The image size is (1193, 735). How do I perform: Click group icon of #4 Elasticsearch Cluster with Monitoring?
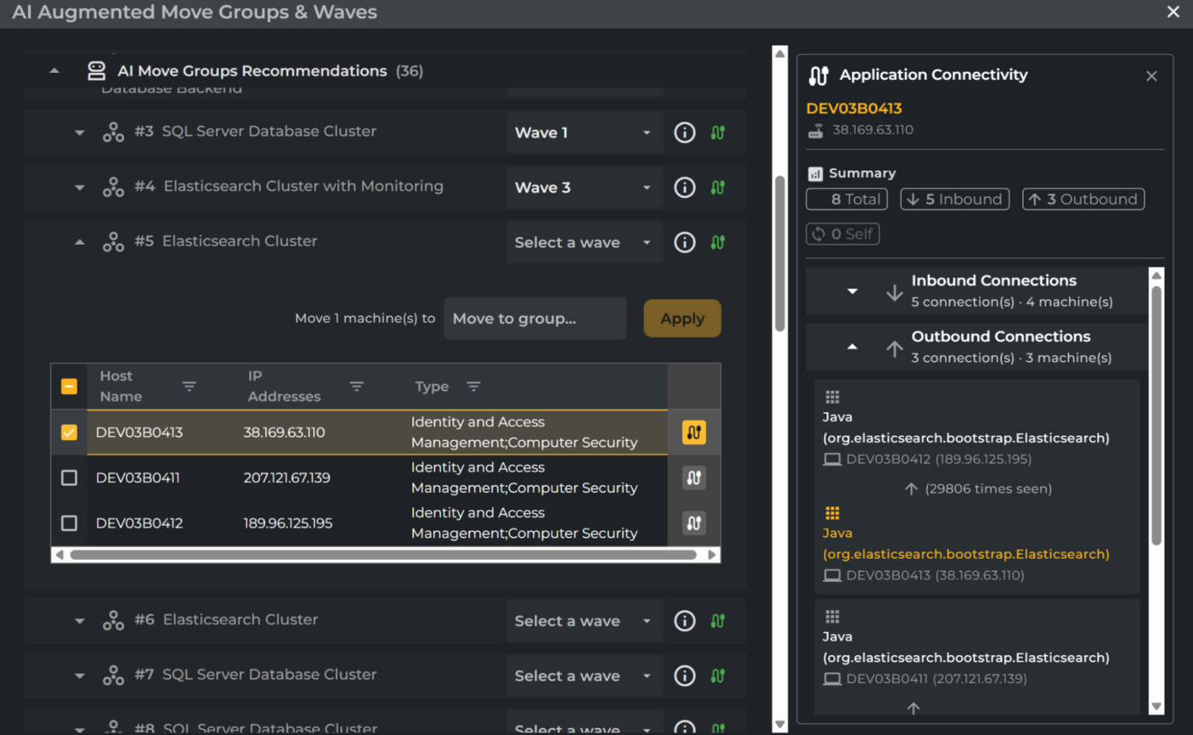[x=113, y=187]
